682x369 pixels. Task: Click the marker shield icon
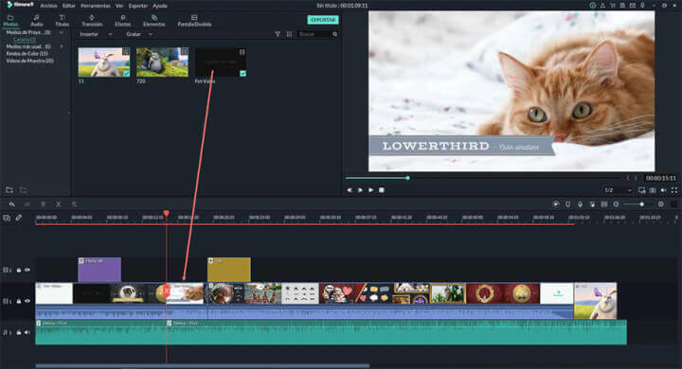coord(567,203)
